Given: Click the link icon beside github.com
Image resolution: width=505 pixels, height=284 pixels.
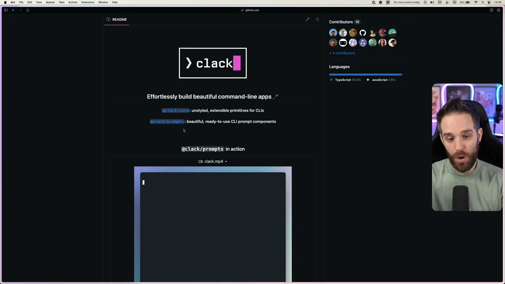Looking at the screenshot, I should [x=242, y=10].
